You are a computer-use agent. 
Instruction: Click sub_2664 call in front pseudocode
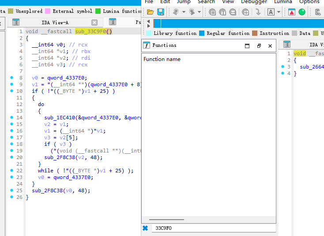point(312,67)
